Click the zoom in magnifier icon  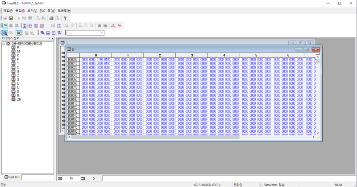(x=99, y=25)
